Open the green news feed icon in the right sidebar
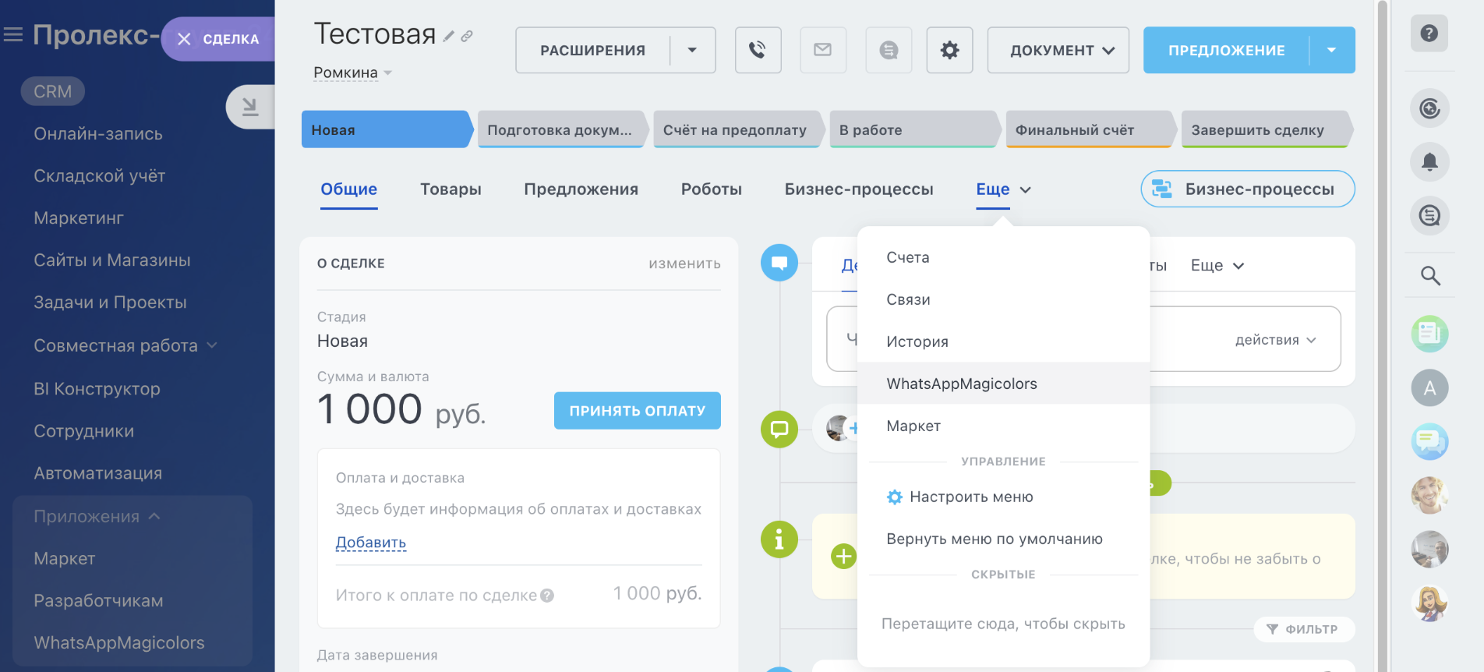 (1429, 334)
